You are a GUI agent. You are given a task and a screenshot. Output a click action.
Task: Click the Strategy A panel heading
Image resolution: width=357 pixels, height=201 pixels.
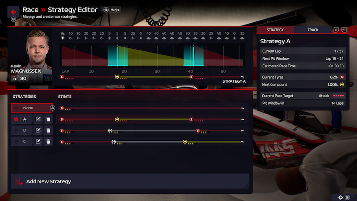pos(275,41)
